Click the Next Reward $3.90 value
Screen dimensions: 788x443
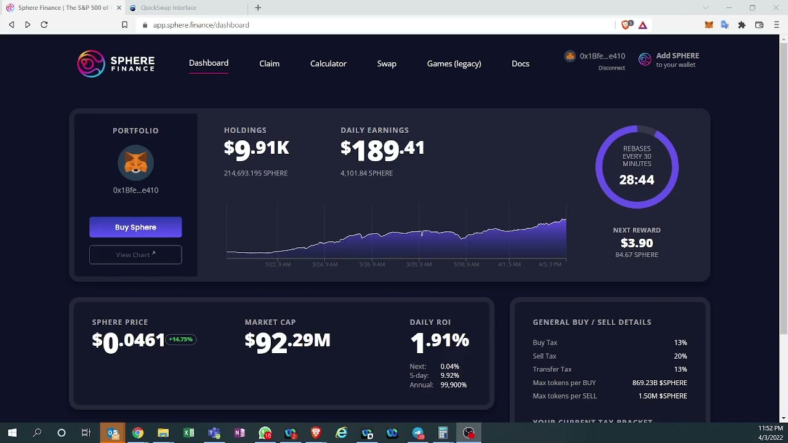[x=637, y=243]
